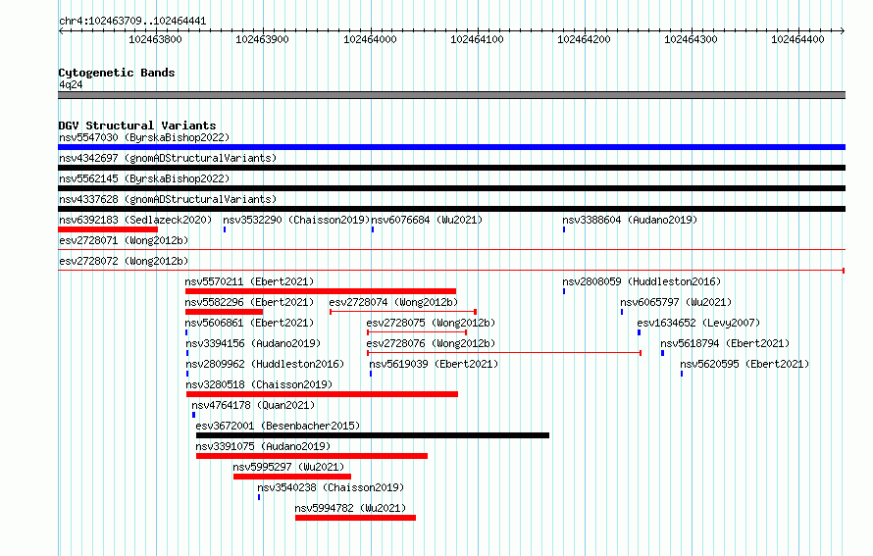Select the long red esv2728076 interval line

[x=504, y=353]
